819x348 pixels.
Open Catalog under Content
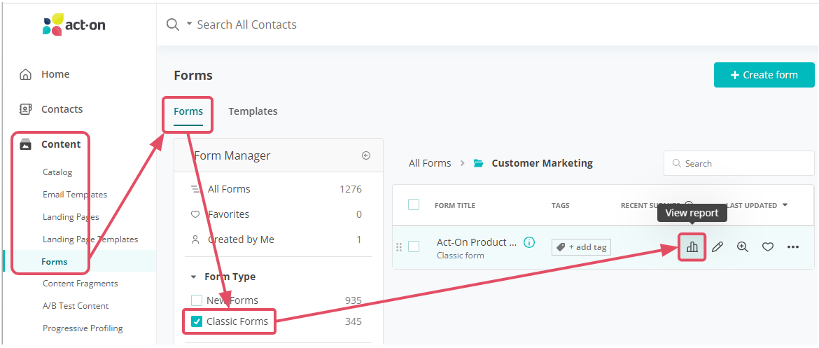point(57,172)
